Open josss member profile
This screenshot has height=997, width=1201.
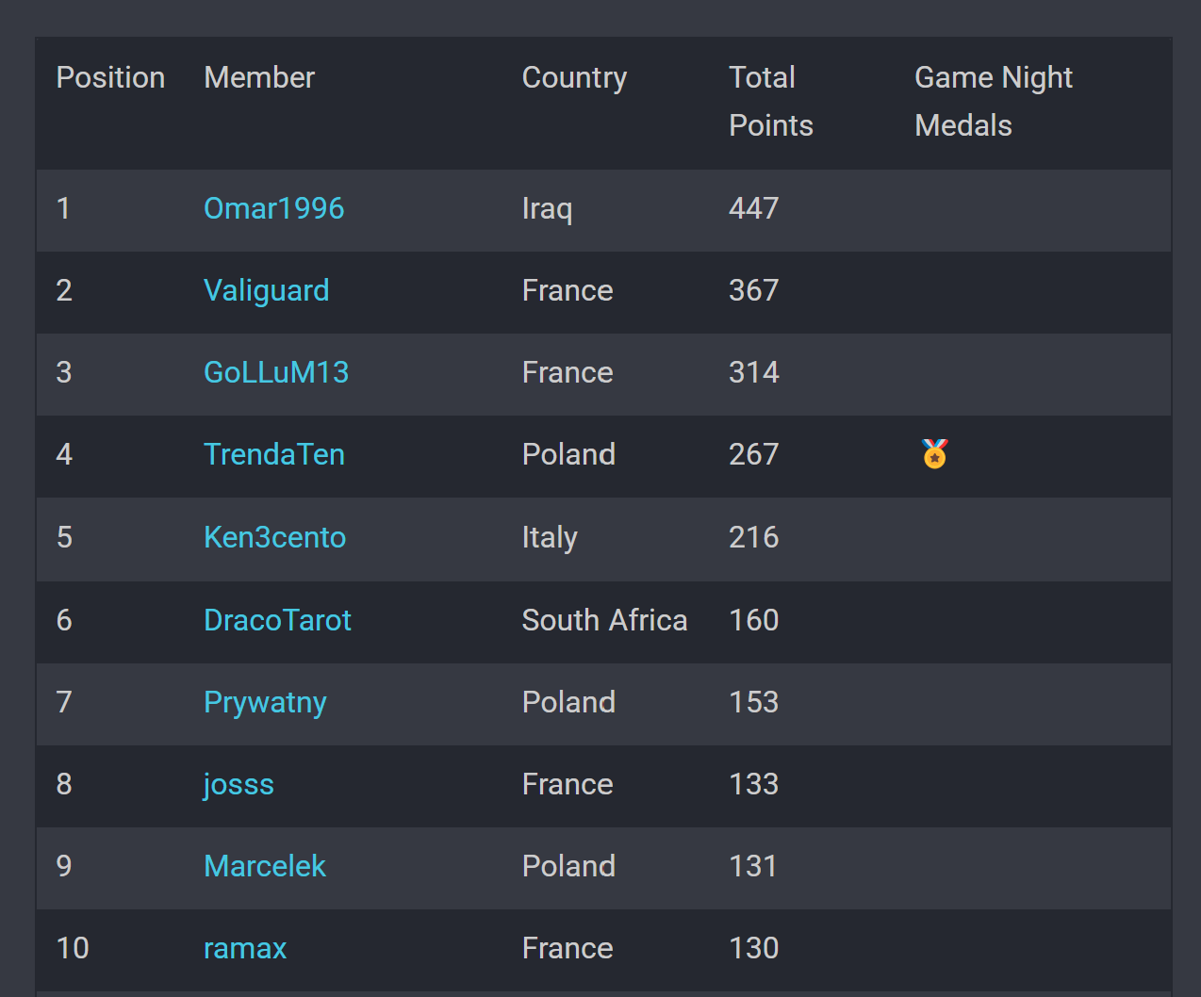239,784
